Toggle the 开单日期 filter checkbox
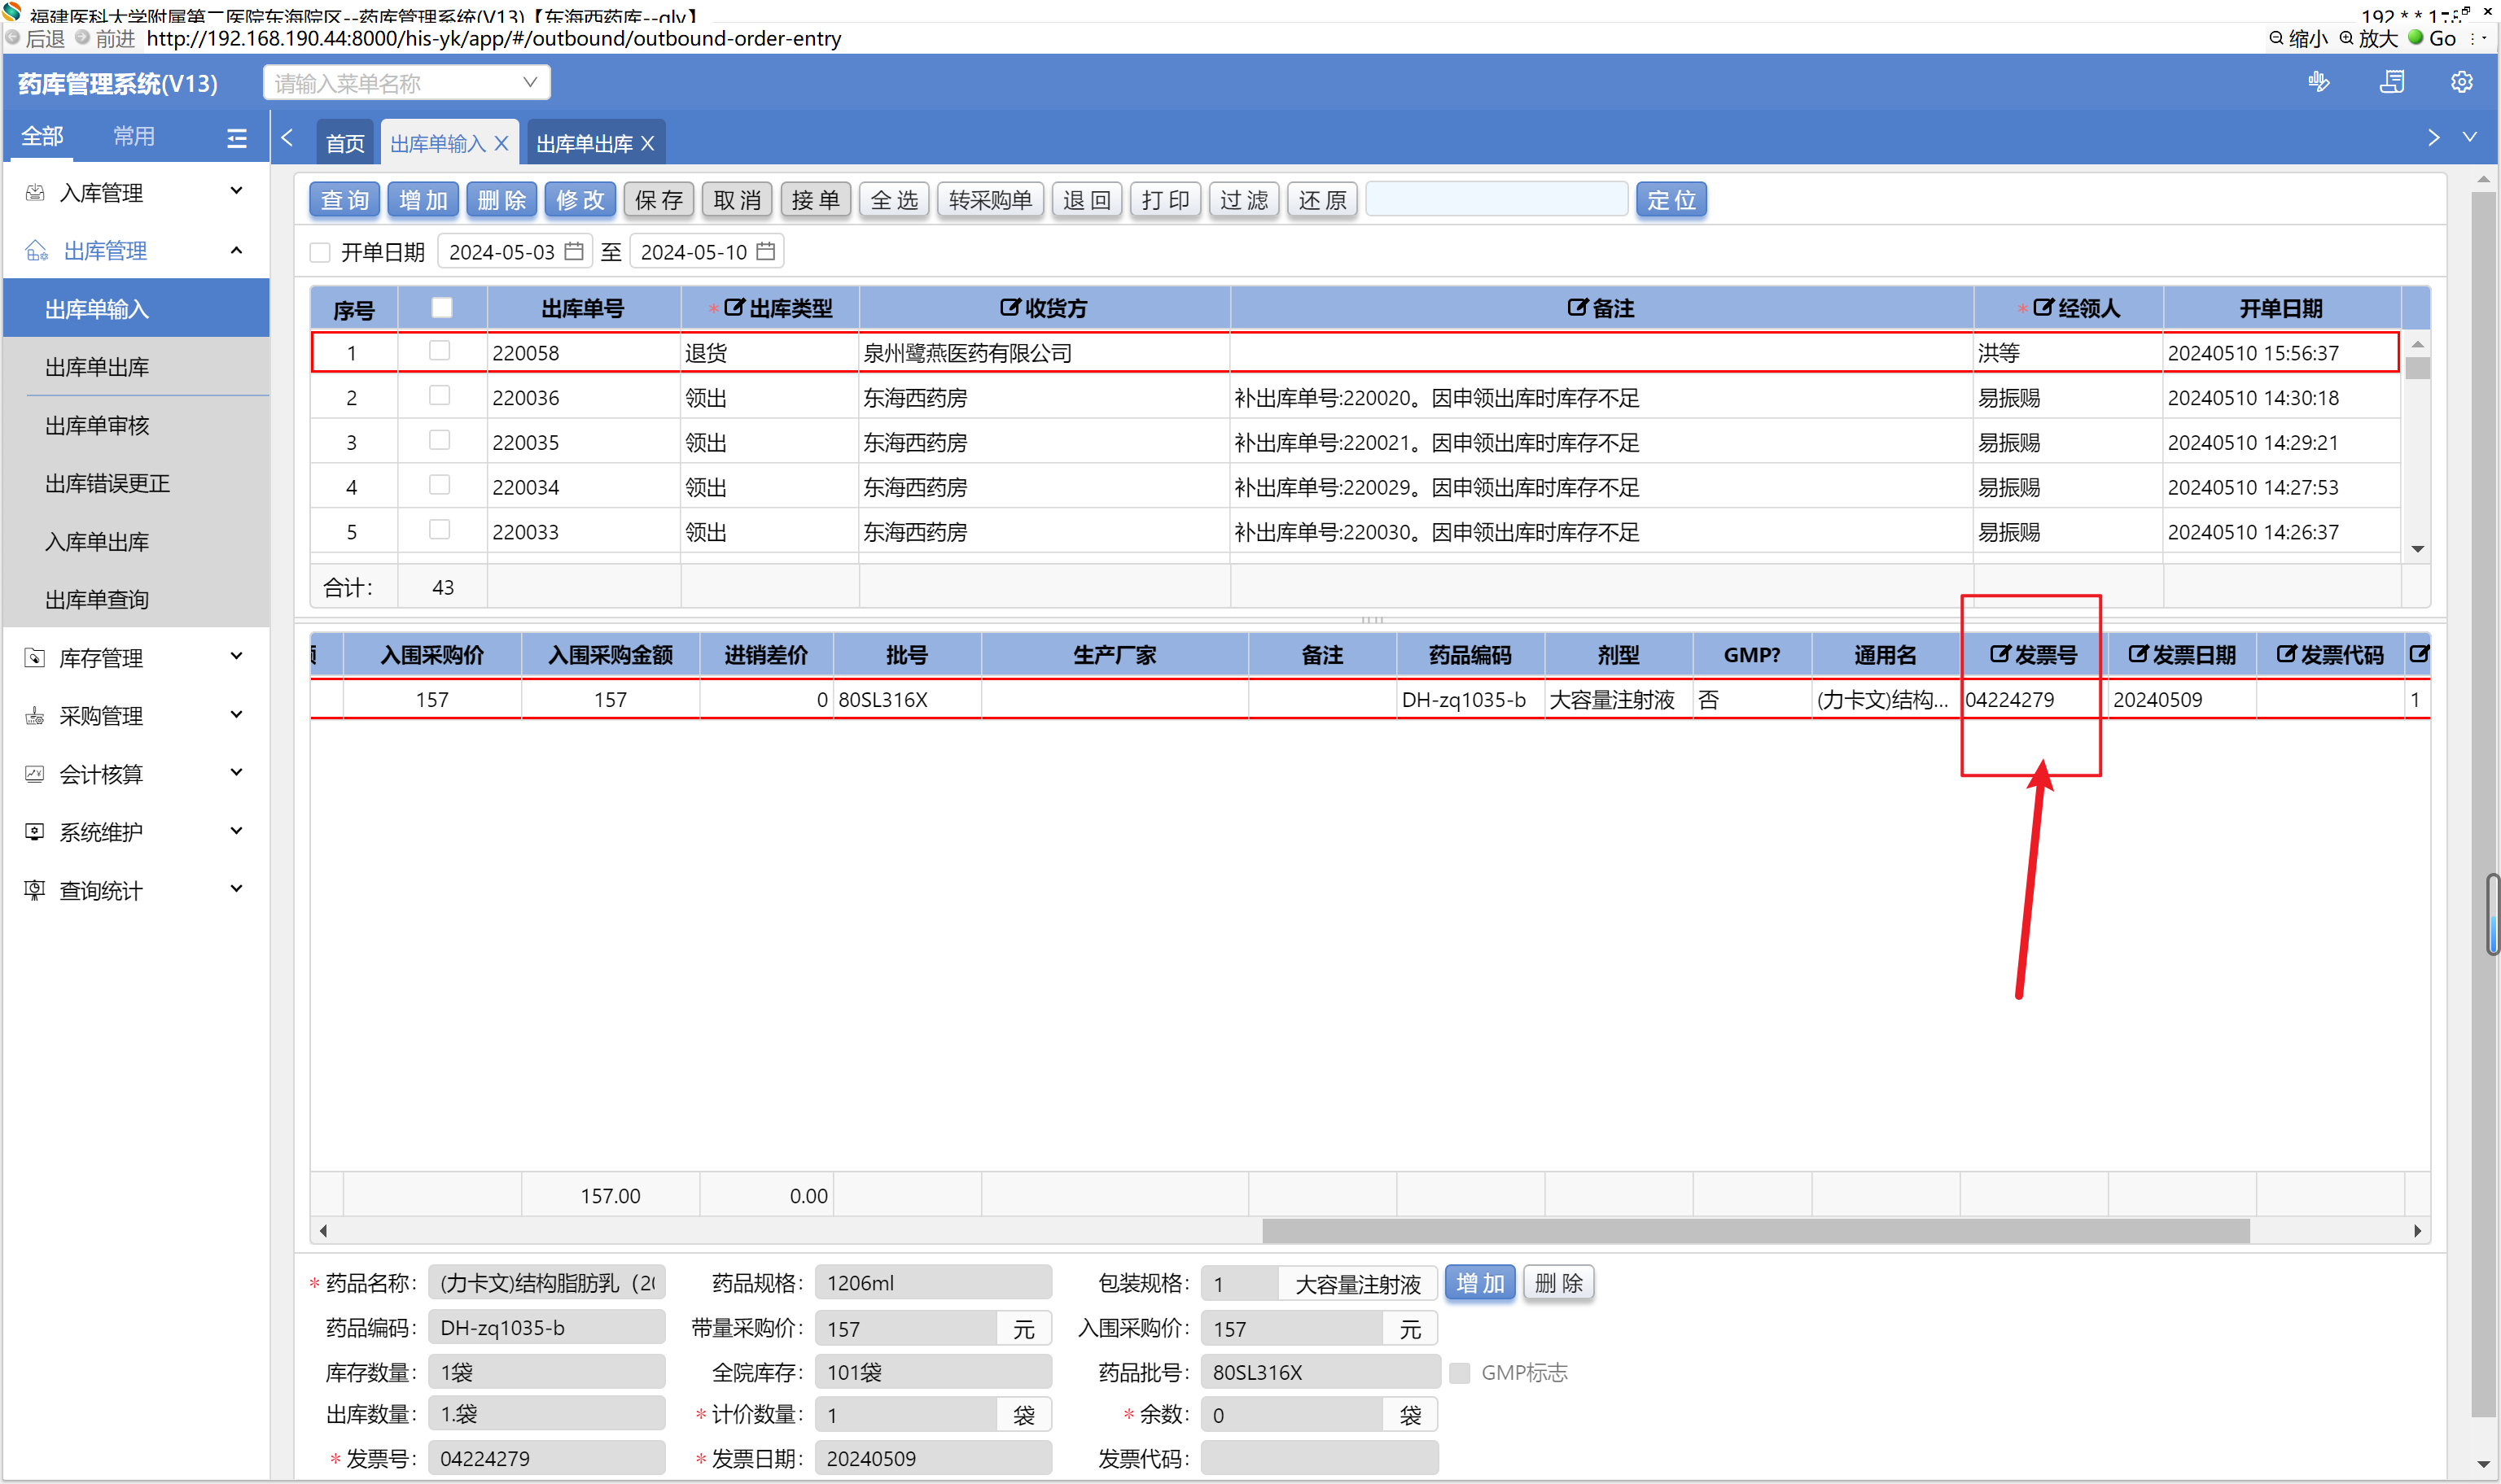The image size is (2501, 1484). 320,252
